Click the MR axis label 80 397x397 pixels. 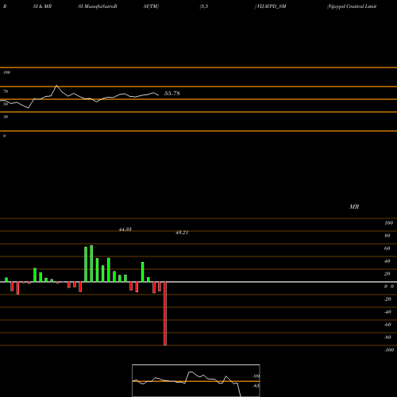(387, 236)
